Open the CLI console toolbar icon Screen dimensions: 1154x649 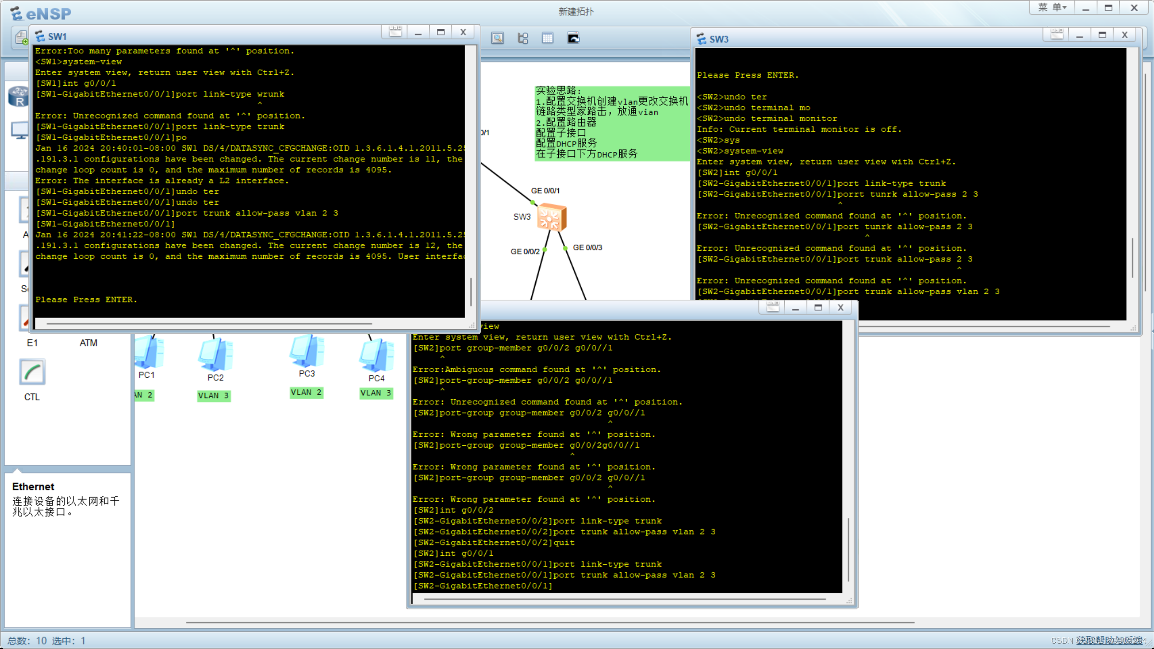tap(573, 38)
